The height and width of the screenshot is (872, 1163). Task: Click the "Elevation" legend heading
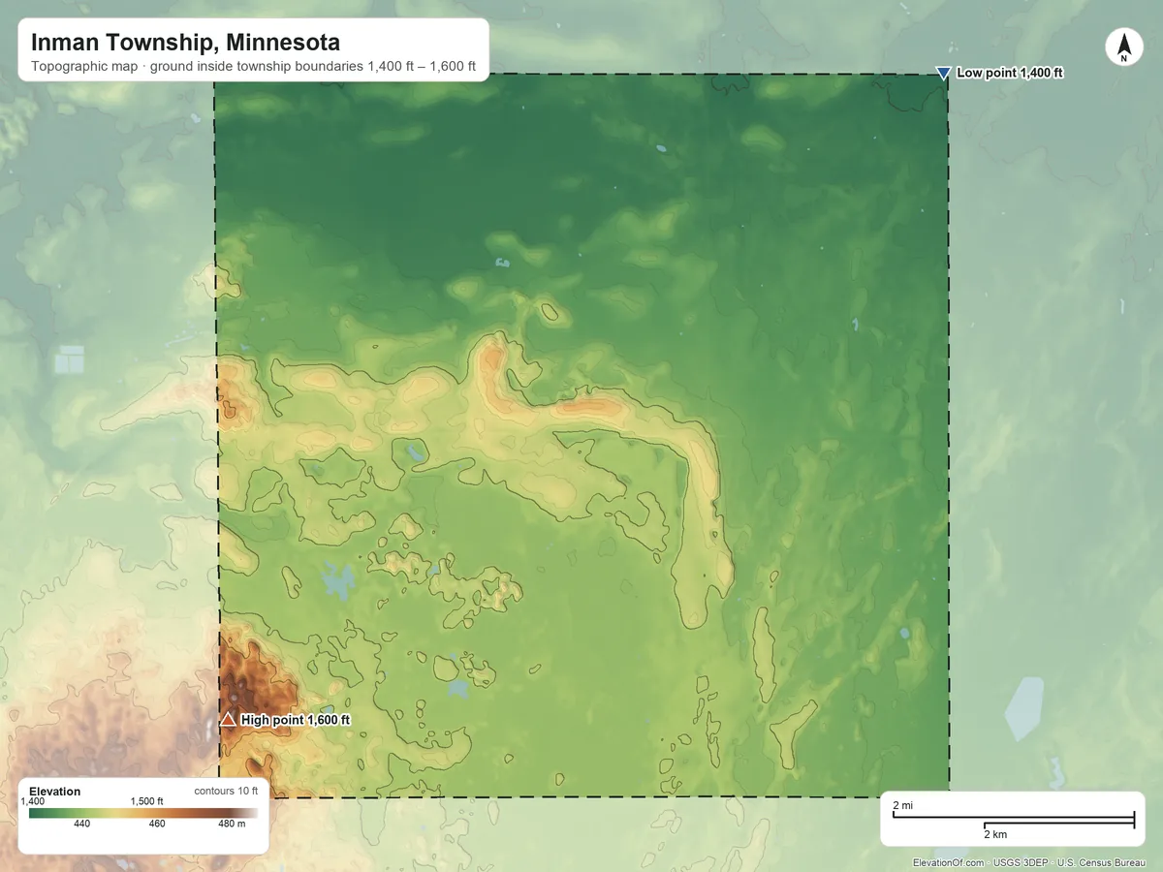(x=55, y=792)
